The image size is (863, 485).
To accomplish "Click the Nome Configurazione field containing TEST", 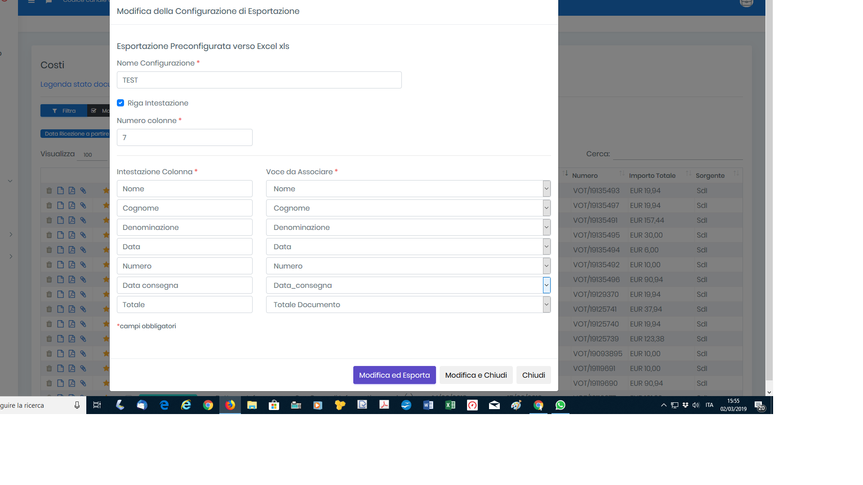I will click(259, 80).
